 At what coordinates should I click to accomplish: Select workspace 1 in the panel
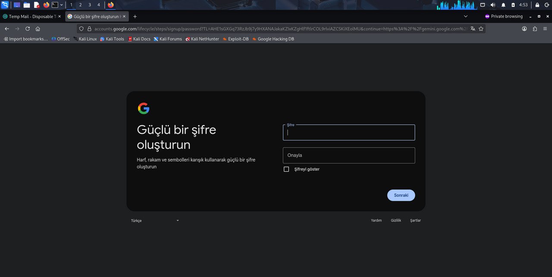(72, 5)
